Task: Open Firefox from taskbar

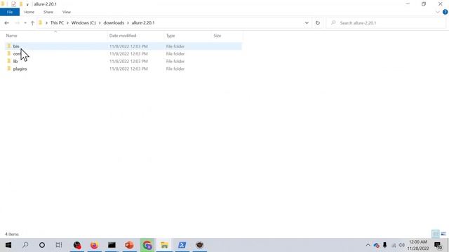Action: [94, 245]
